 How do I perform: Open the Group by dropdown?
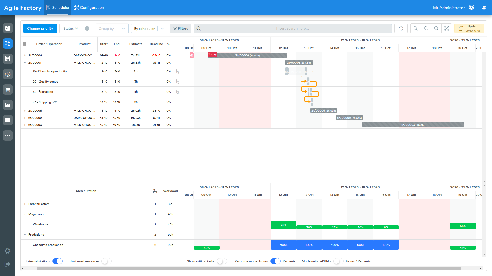point(112,28)
